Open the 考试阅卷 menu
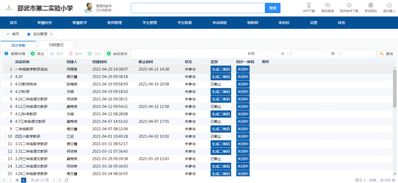Screen dimensions: 398x183 coord(220,23)
